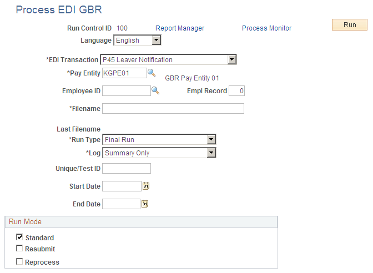The image size is (373, 273).
Task: Uncheck the Standard run mode checkbox
Action: point(19,237)
